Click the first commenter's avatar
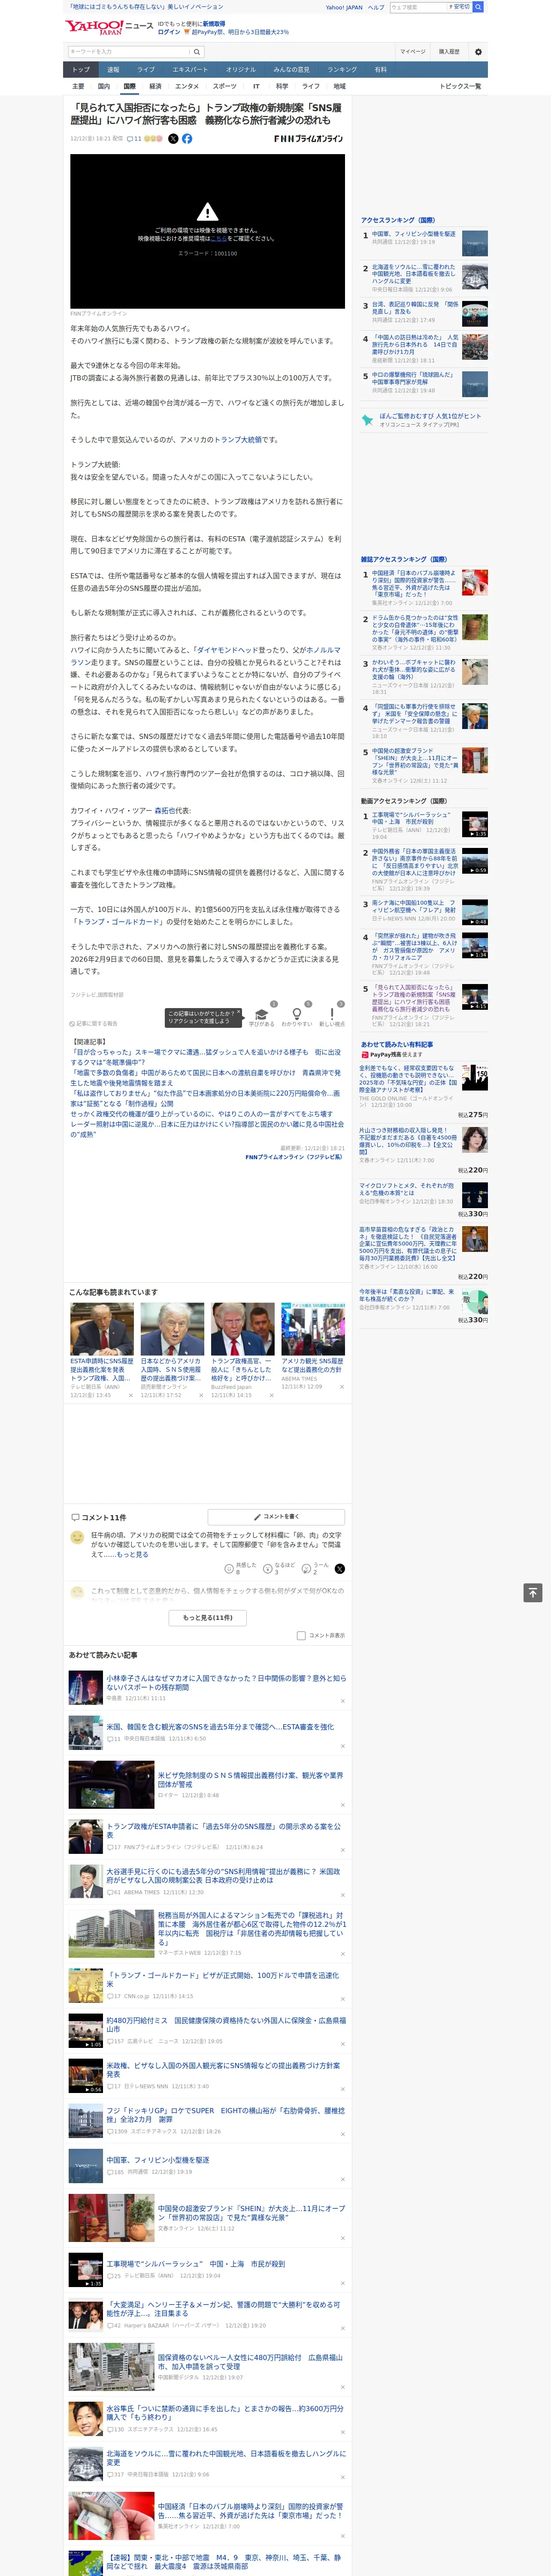 (77, 1537)
